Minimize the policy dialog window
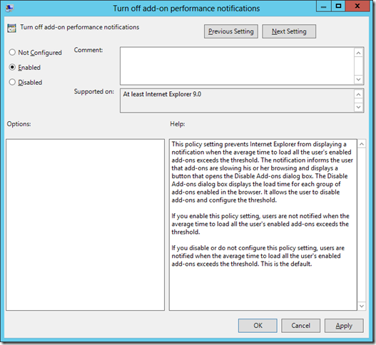 click(x=323, y=6)
